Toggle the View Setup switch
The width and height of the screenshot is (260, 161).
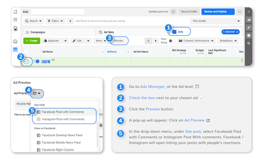pyautogui.click(x=172, y=41)
